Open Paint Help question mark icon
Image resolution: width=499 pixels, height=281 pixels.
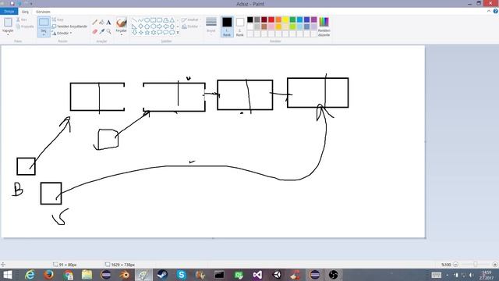(496, 11)
